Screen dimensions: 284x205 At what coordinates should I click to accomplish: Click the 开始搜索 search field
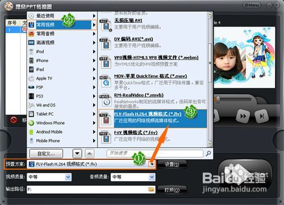pyautogui.click(x=155, y=153)
